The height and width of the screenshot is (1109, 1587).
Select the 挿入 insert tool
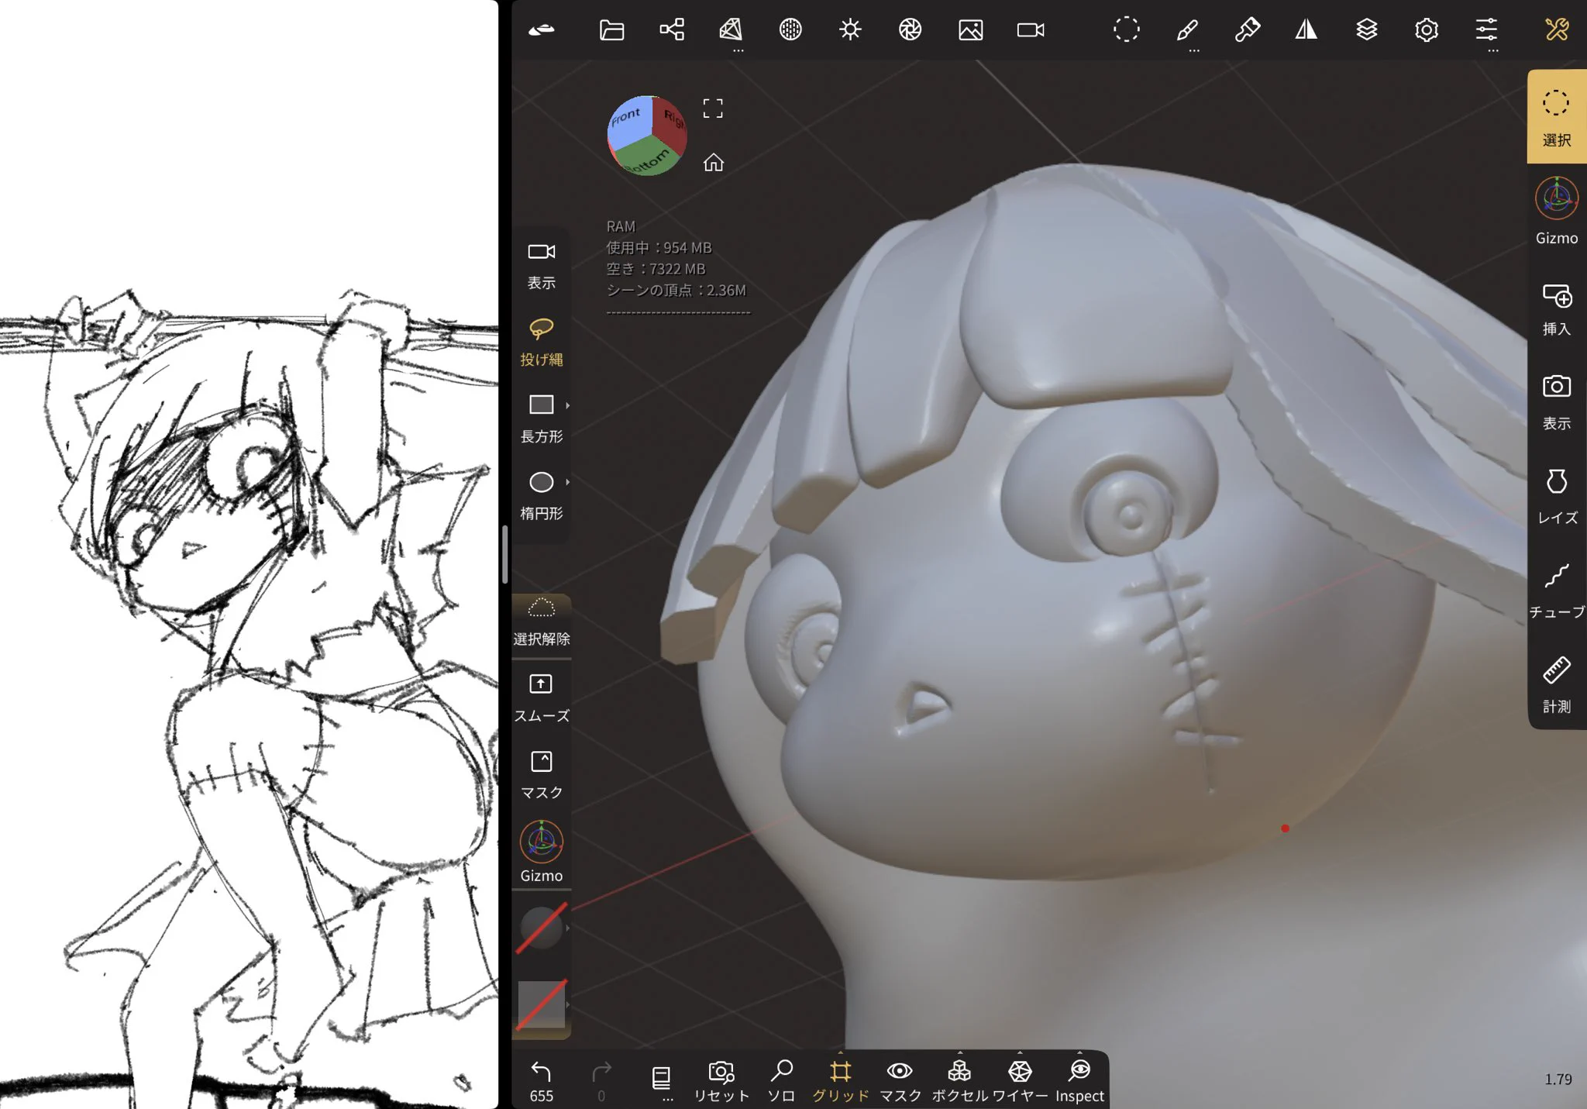tap(1557, 309)
